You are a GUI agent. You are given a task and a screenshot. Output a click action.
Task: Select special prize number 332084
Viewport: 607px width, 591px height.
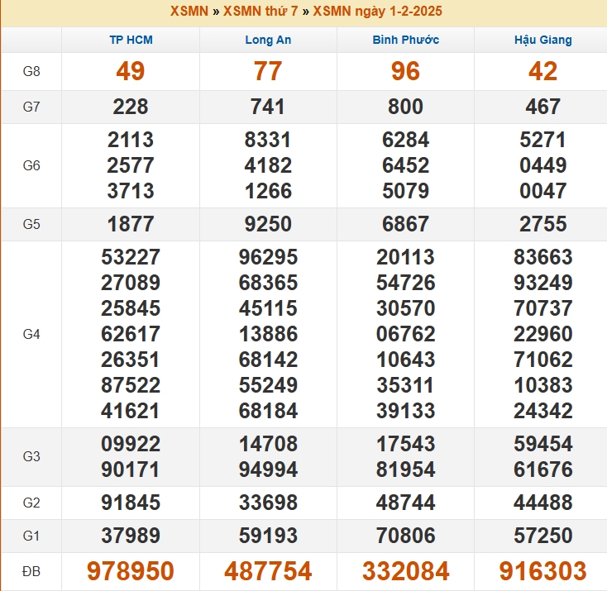(x=405, y=571)
